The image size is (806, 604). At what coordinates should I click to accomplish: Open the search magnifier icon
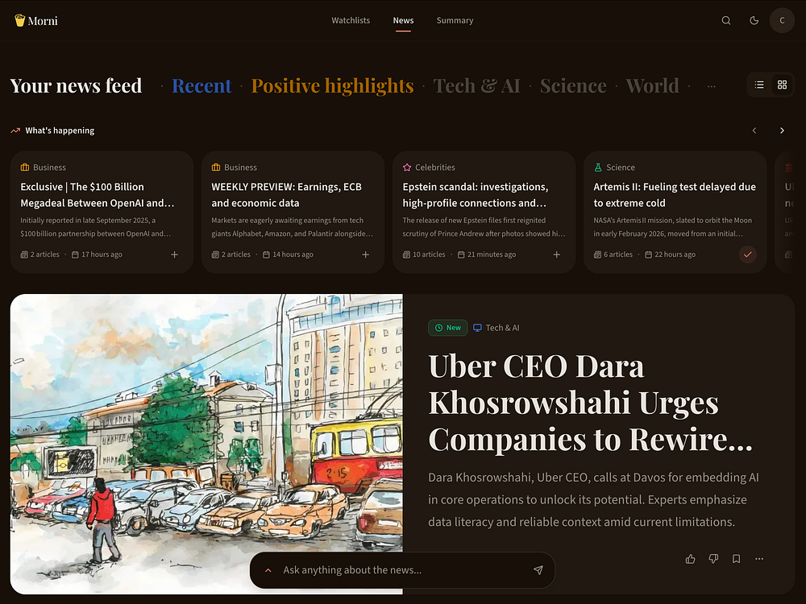coord(726,21)
